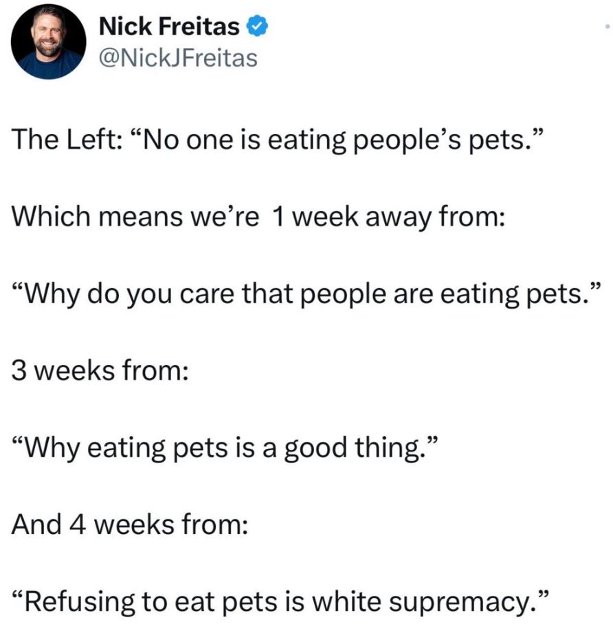
Task: Click the blue verified checkmark badge
Action: tap(258, 27)
